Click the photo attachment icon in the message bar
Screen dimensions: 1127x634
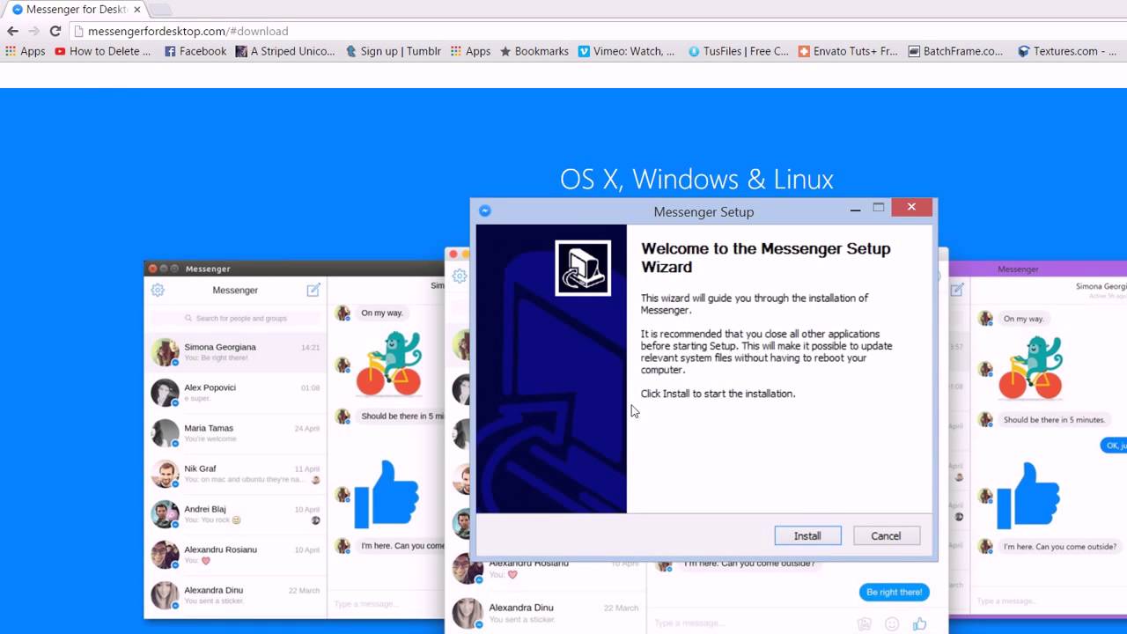pyautogui.click(x=863, y=623)
